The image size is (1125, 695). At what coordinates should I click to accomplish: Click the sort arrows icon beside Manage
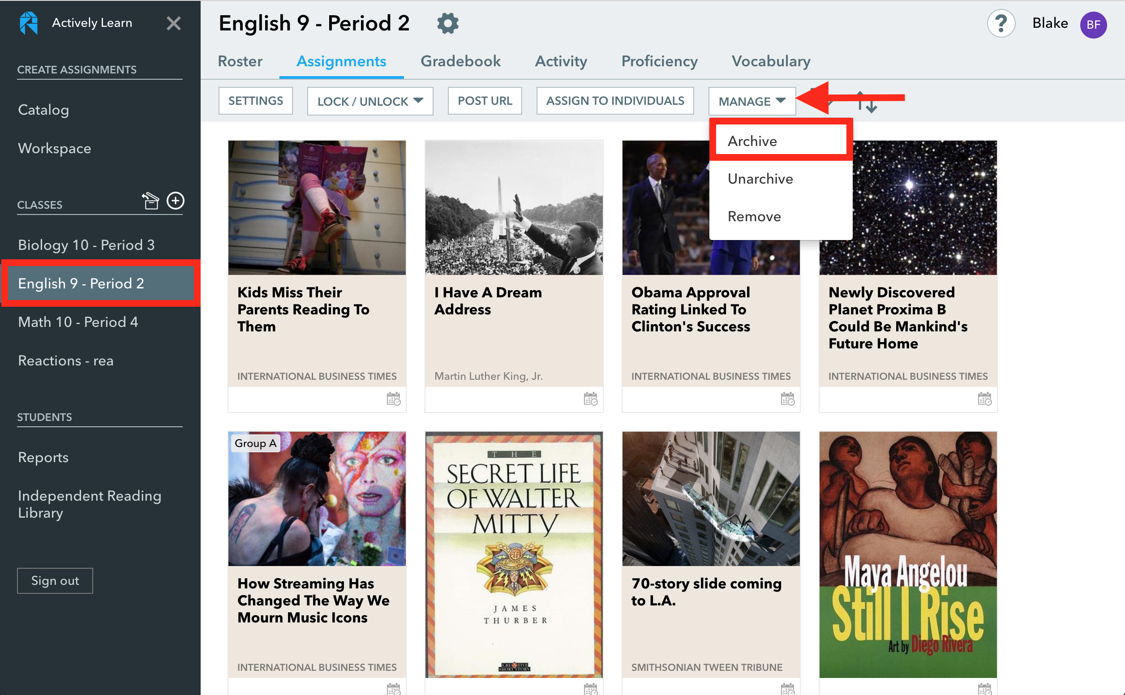867,102
